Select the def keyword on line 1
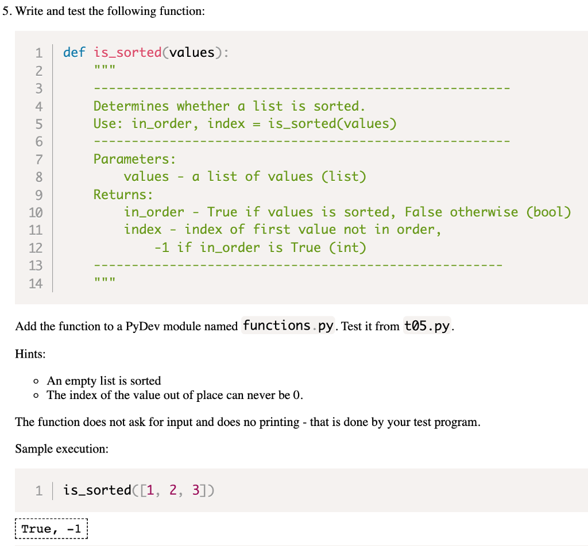This screenshot has width=588, height=546. click(74, 52)
